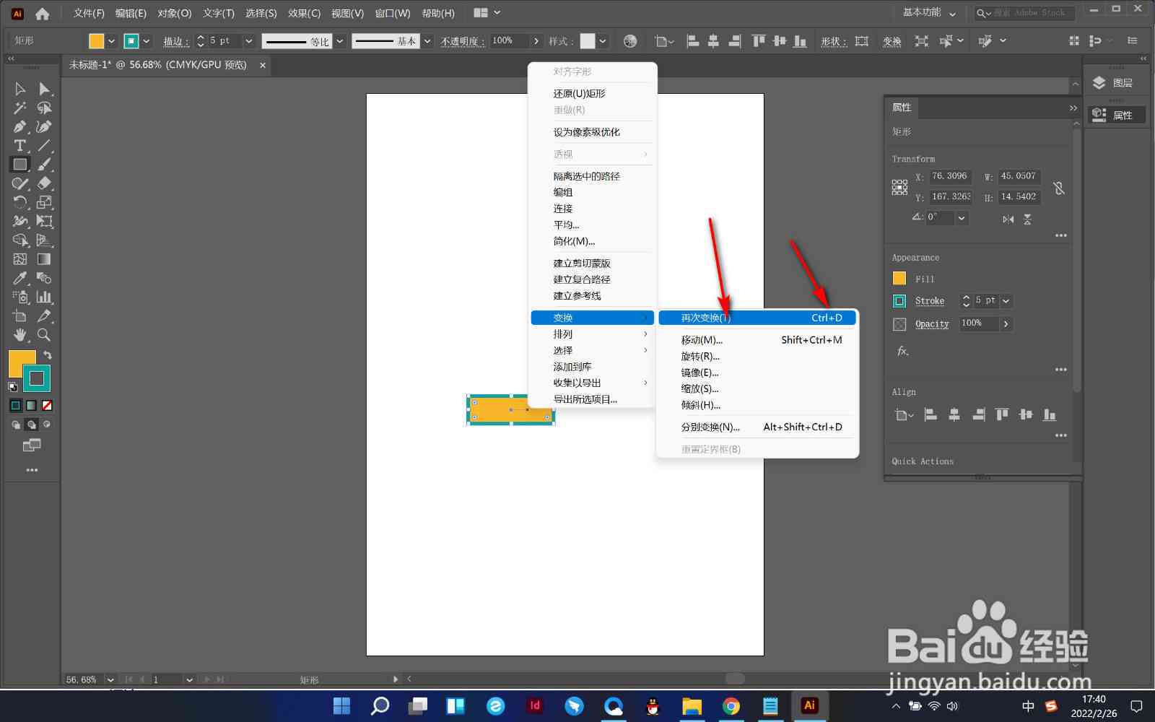Expand the Opacity options arrow in Appearance

pyautogui.click(x=1006, y=324)
